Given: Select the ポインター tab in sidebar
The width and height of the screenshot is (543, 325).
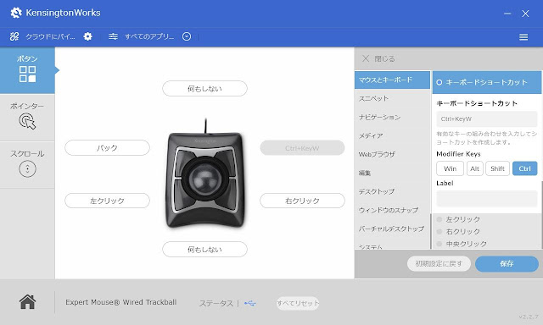Looking at the screenshot, I should coord(27,117).
